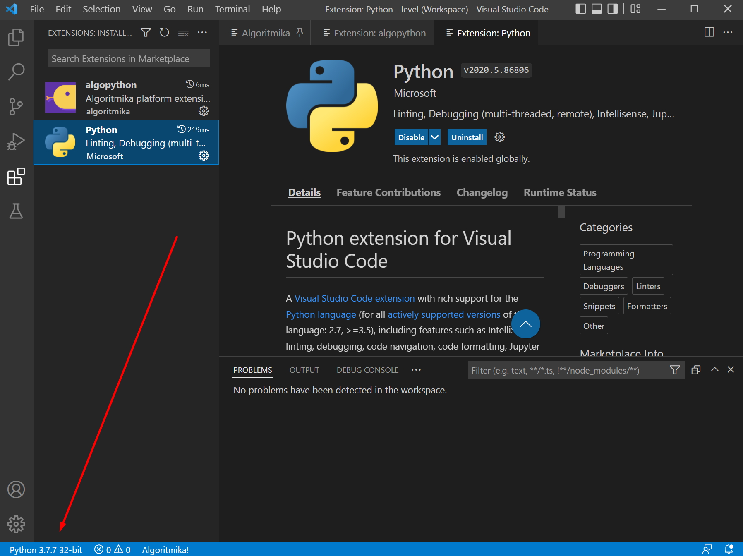743x556 pixels.
Task: Toggle the bottom panel layout
Action: [x=597, y=9]
